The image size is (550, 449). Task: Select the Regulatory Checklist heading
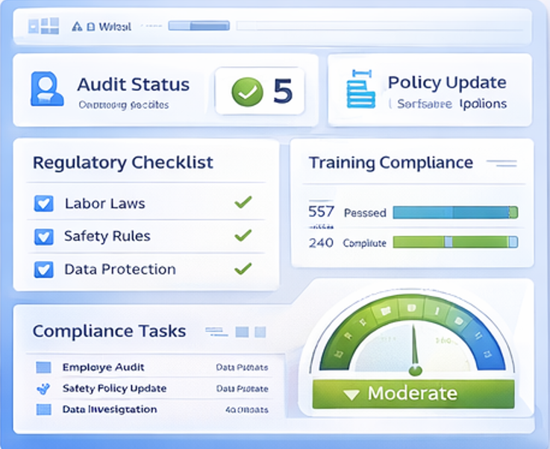coord(123,163)
